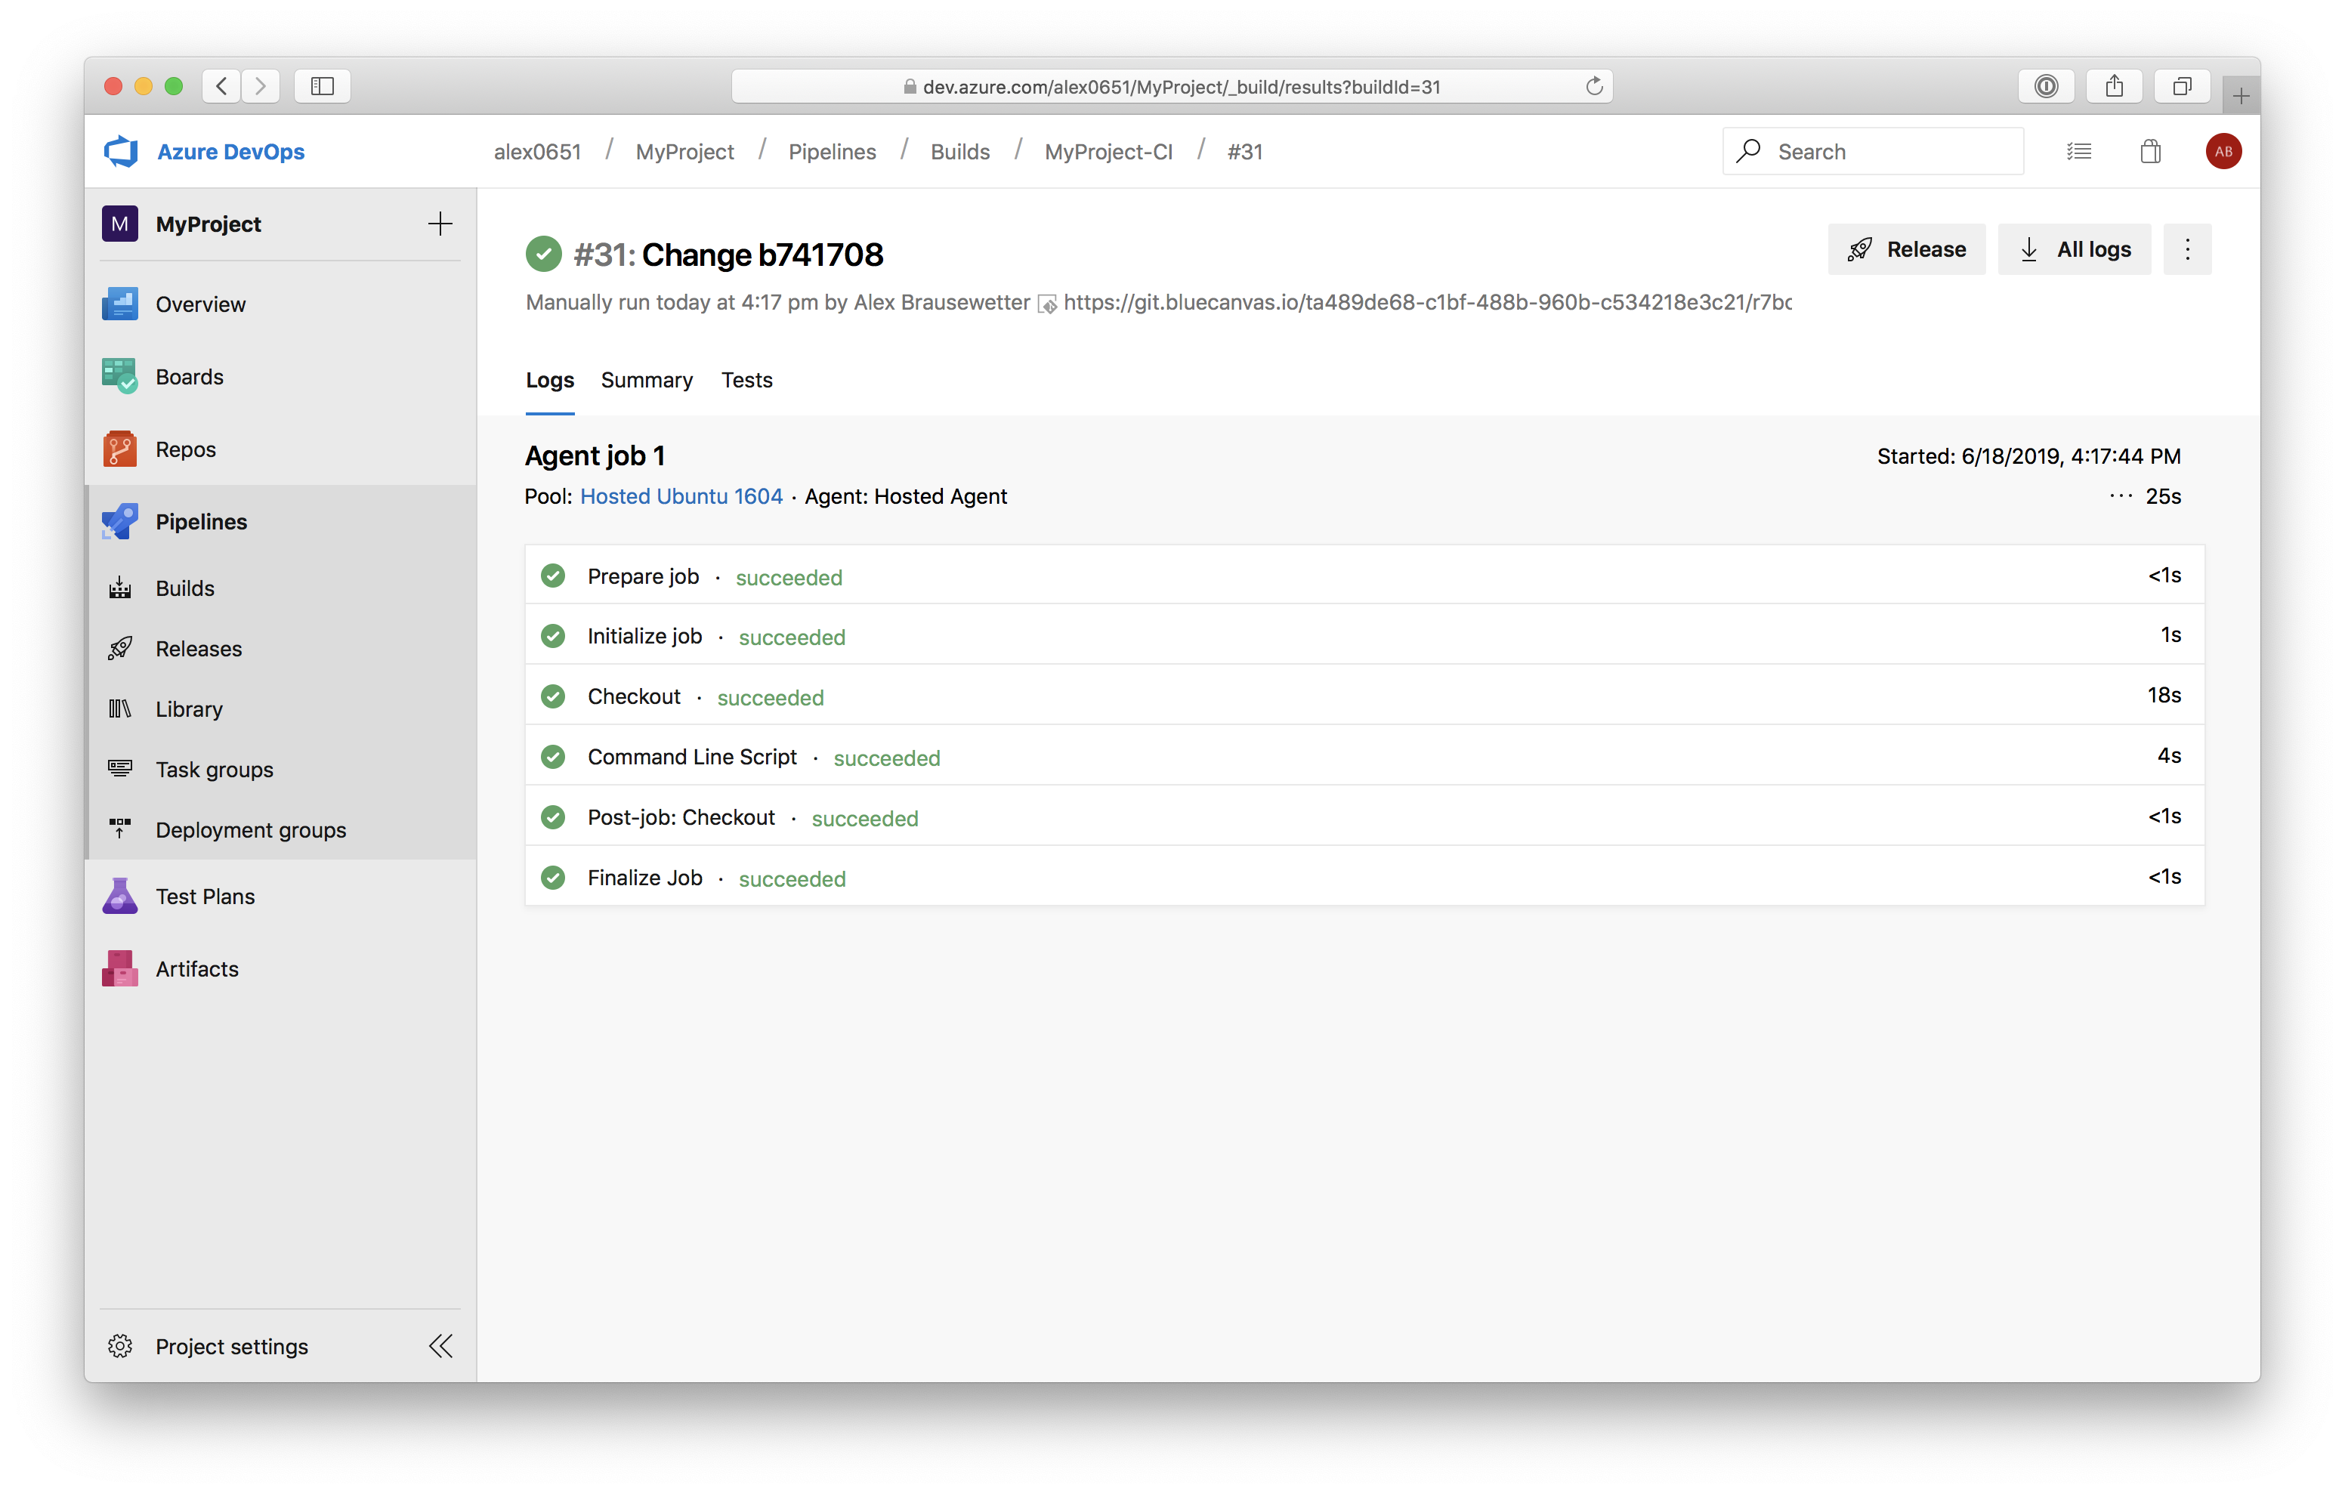
Task: Open Project settings gear
Action: point(120,1346)
